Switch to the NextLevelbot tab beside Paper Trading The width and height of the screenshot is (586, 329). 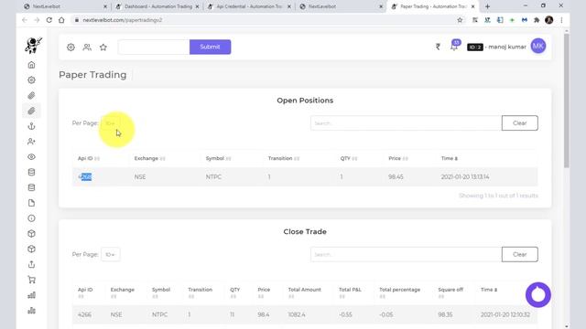[x=341, y=6]
